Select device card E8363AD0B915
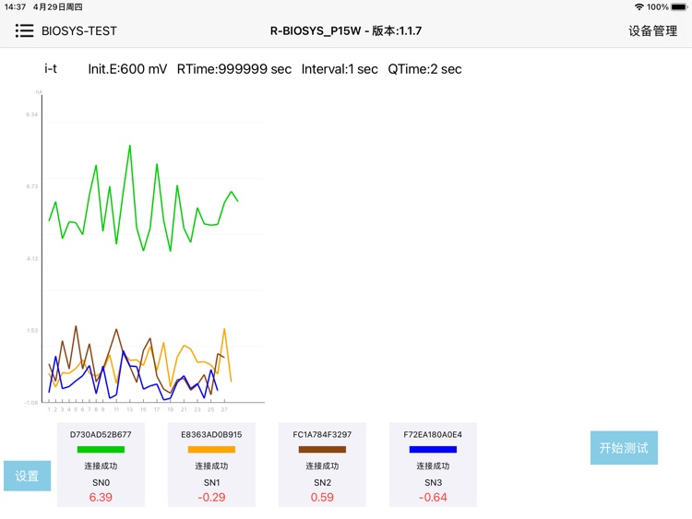Screen dimensions: 692x519 point(211,465)
